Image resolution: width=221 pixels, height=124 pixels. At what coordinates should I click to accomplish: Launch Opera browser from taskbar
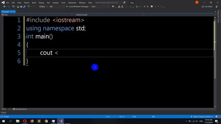25,121
